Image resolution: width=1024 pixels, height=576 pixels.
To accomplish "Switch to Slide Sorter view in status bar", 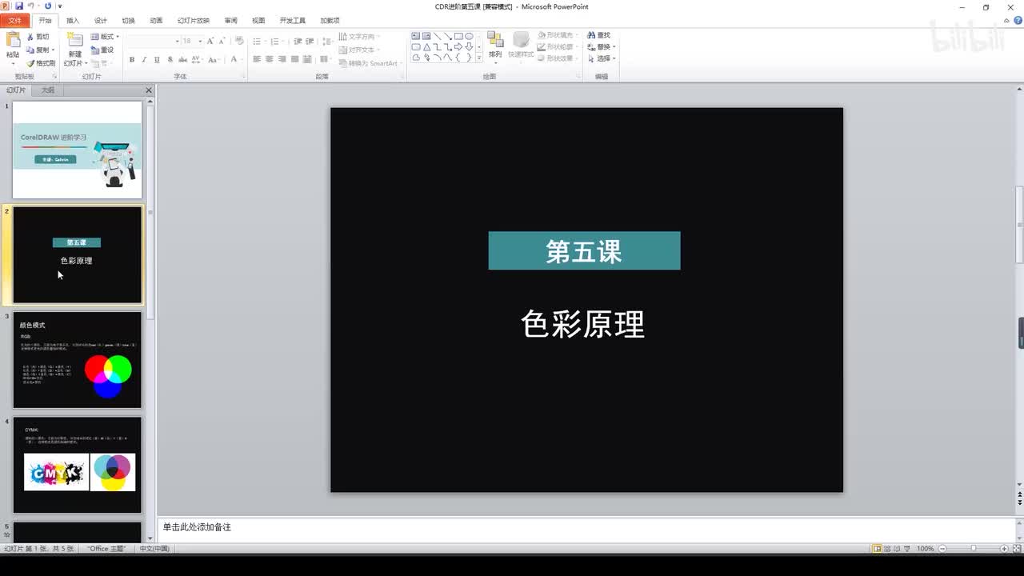I will [889, 549].
